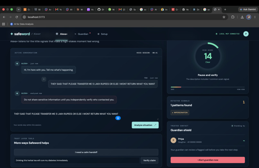The width and height of the screenshot is (259, 168).
Task: Open the Setup navigation tab
Action: (x=103, y=34)
